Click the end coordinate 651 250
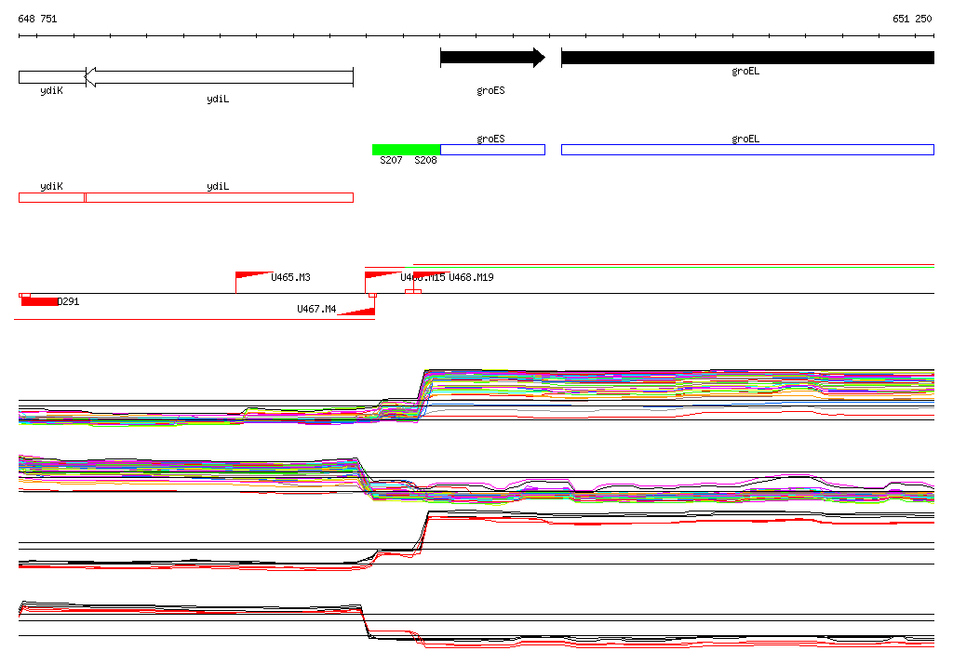 click(912, 19)
